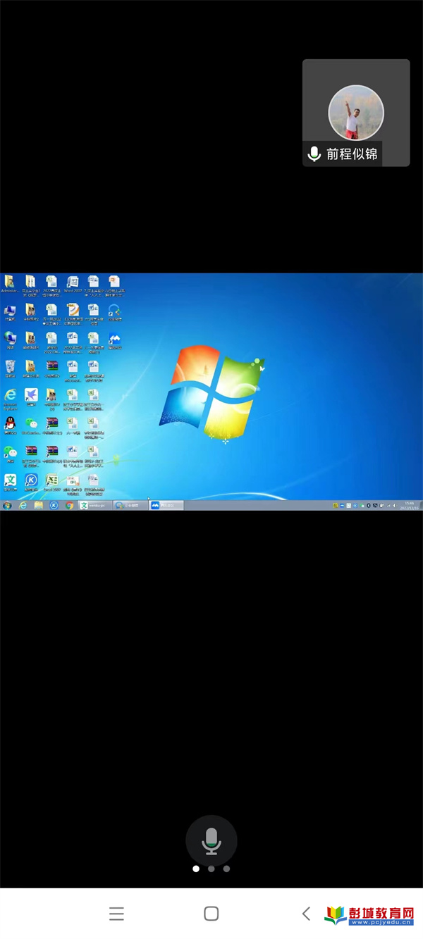Screen dimensions: 423x939
Task: Open Chrome from the shared taskbar
Action: tap(69, 505)
